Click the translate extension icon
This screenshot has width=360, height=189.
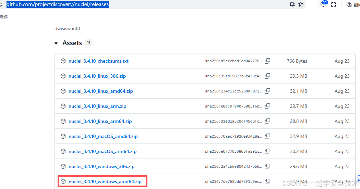349,4
